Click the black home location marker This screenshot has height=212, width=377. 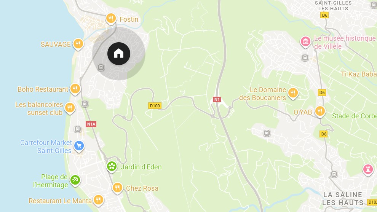(x=119, y=54)
